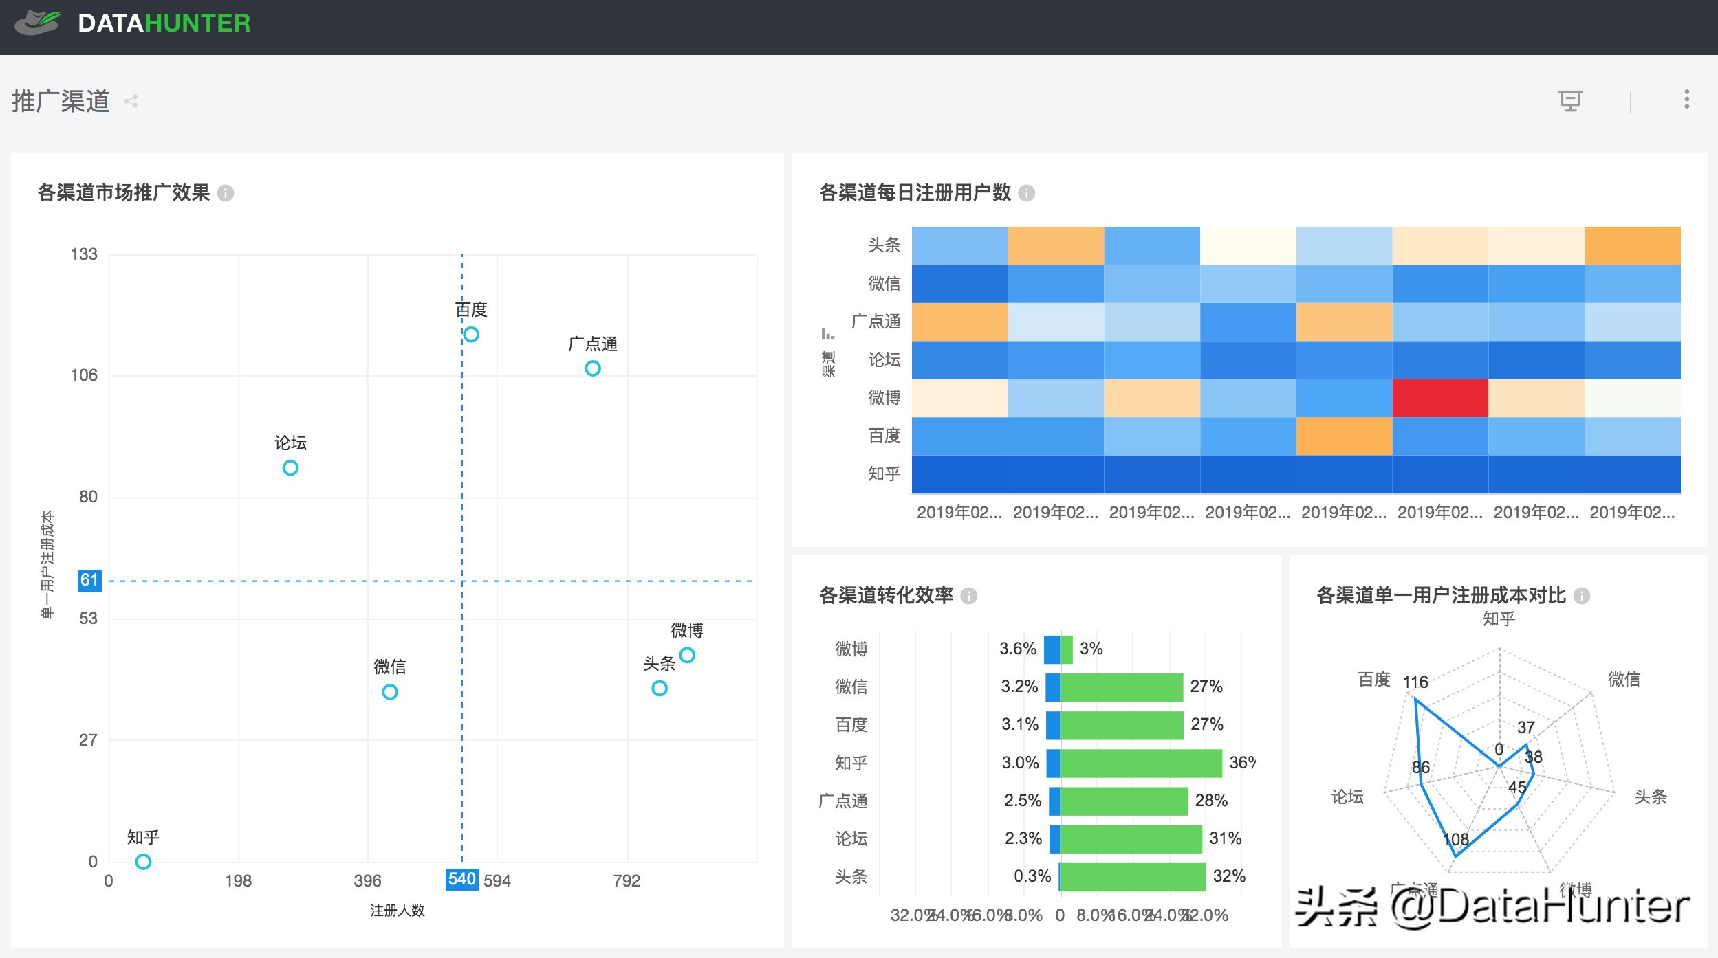Click the DataHunter hat logo
This screenshot has width=1718, height=958.
click(x=38, y=23)
